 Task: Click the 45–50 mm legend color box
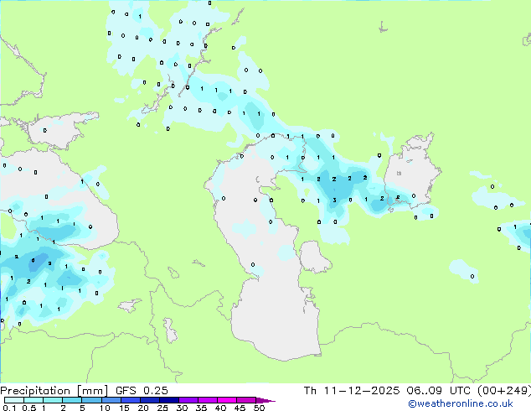[x=246, y=400]
